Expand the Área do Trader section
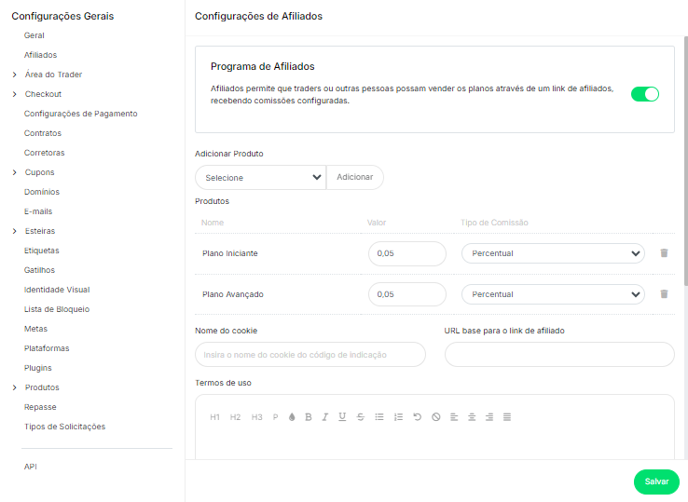Screen dimensions: 688x502 53,75
